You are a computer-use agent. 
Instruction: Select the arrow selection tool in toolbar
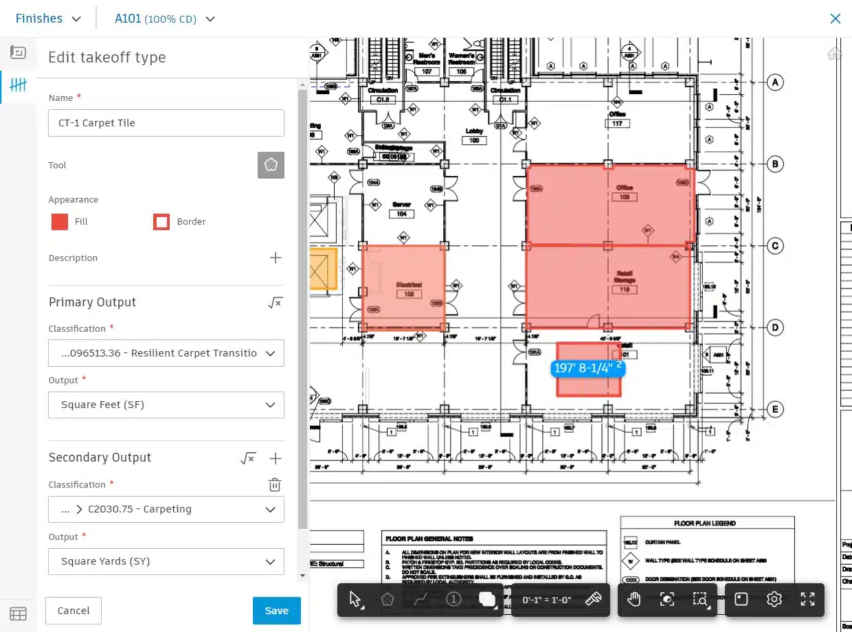(355, 599)
